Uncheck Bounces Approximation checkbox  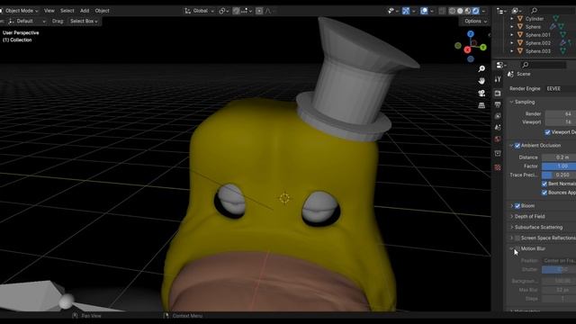544,193
